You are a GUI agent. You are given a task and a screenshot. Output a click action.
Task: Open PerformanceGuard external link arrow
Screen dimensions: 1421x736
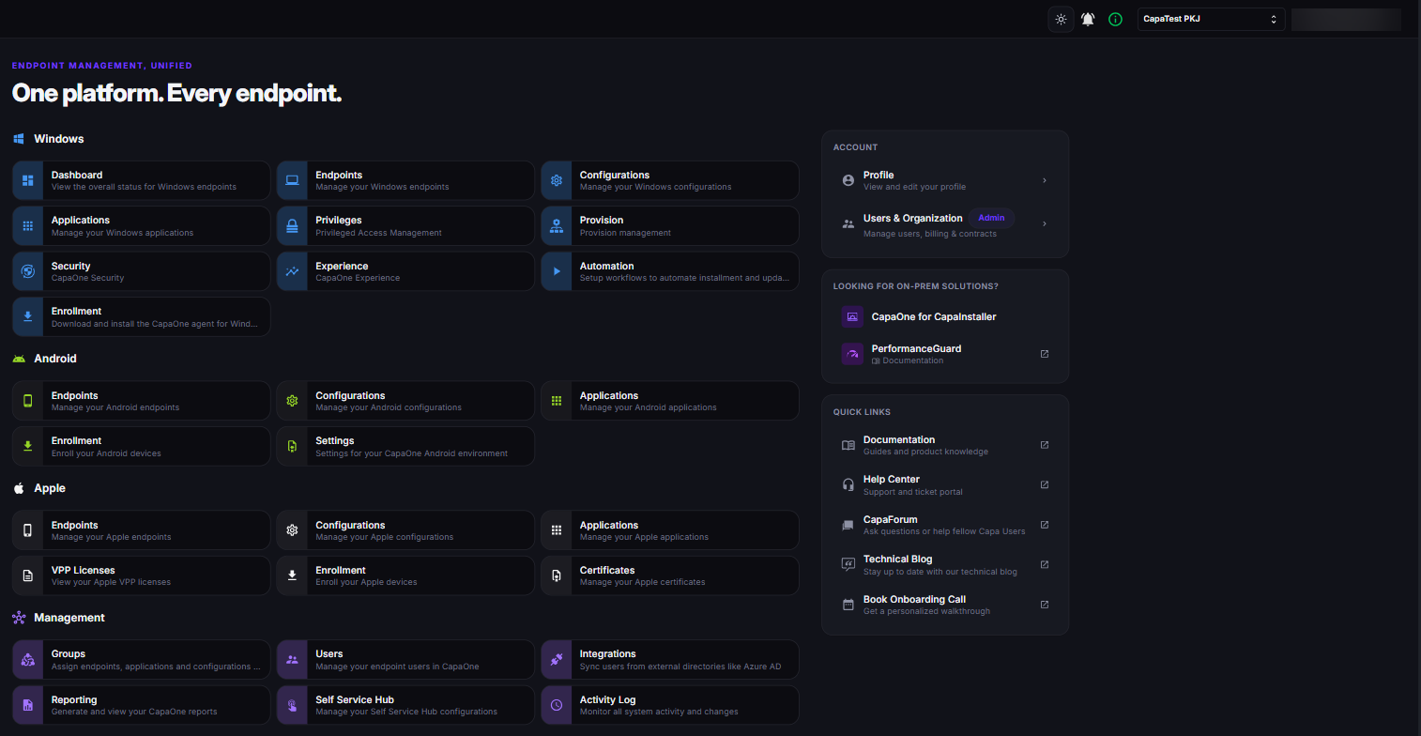(1045, 354)
